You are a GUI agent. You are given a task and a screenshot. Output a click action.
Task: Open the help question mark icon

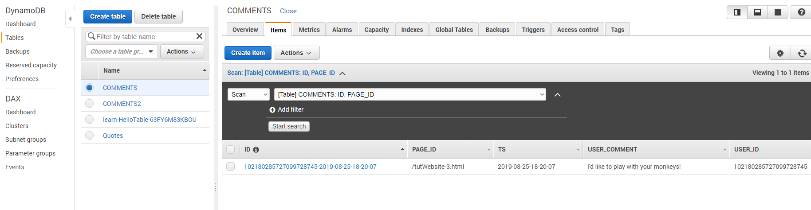click(801, 12)
